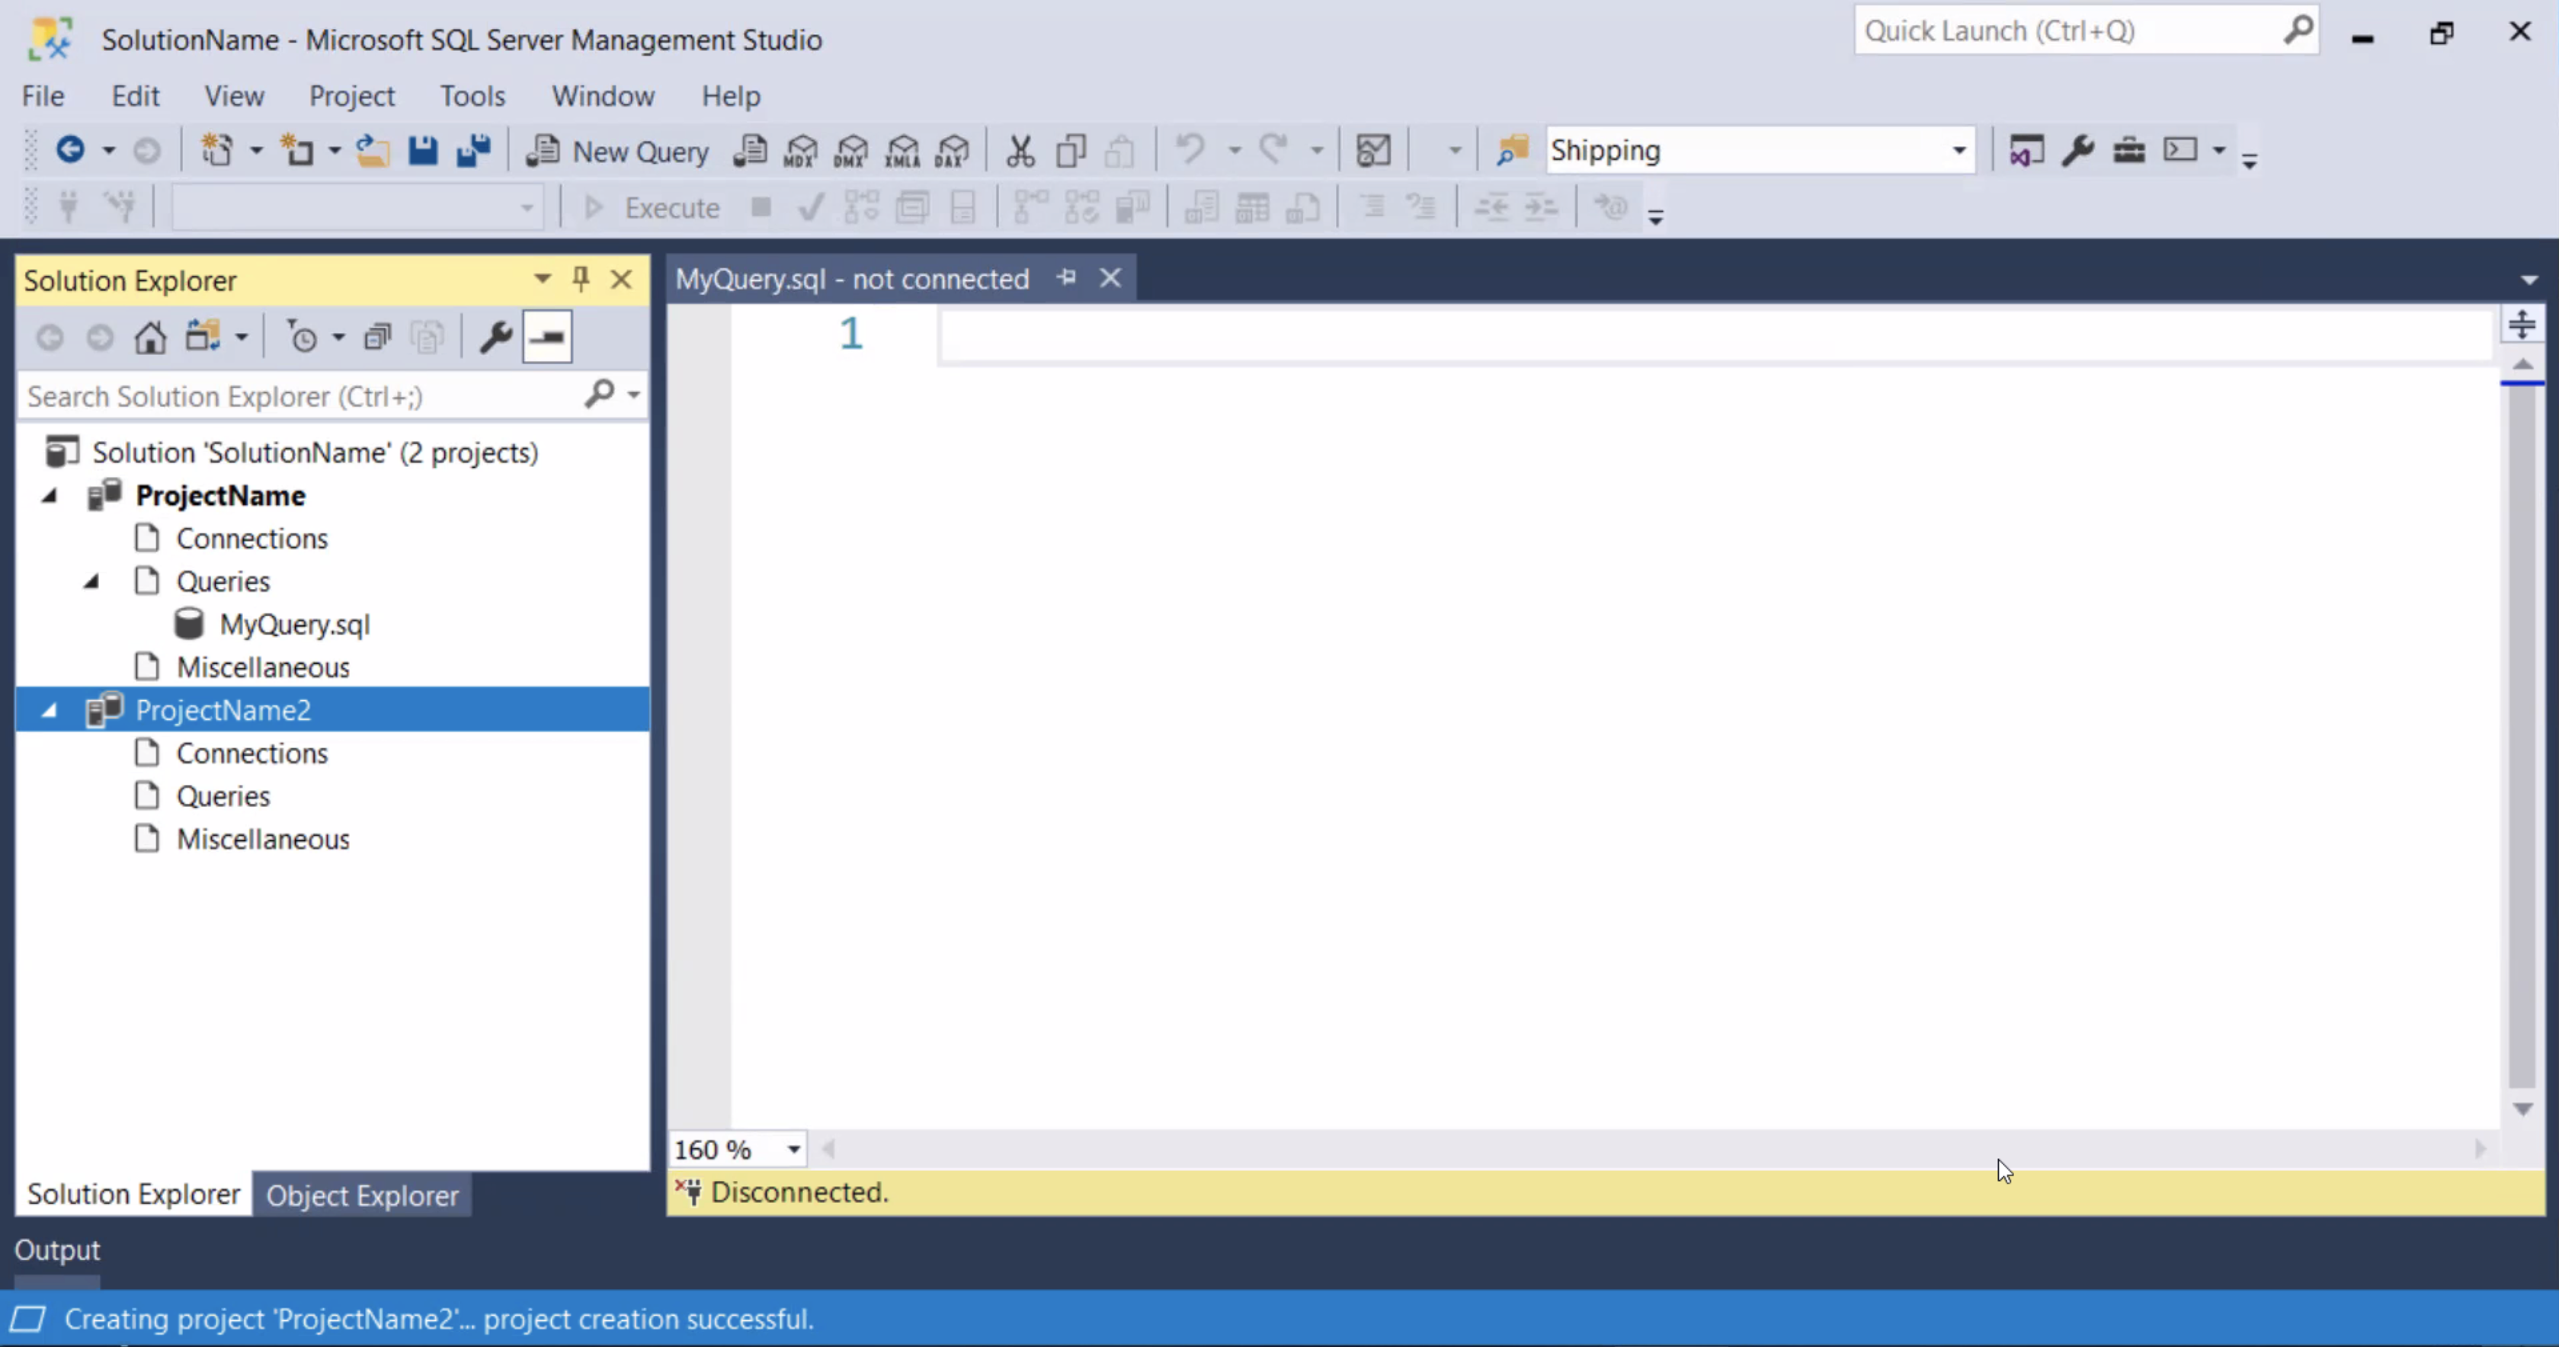Open the Window menu
Image resolution: width=2559 pixels, height=1347 pixels.
(603, 96)
